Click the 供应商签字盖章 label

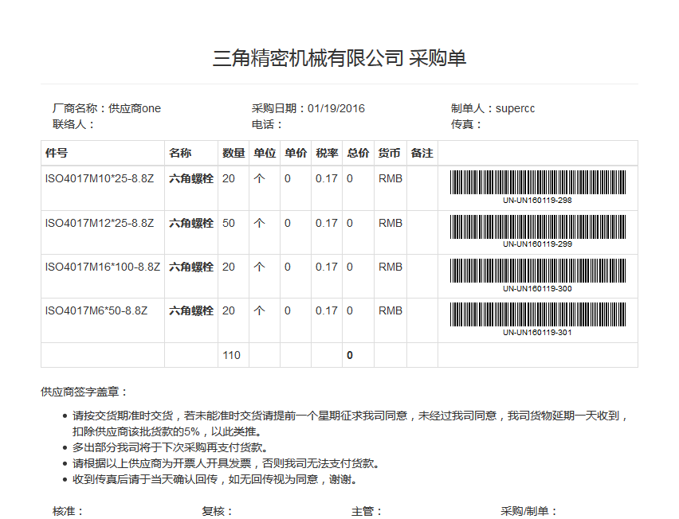84,392
